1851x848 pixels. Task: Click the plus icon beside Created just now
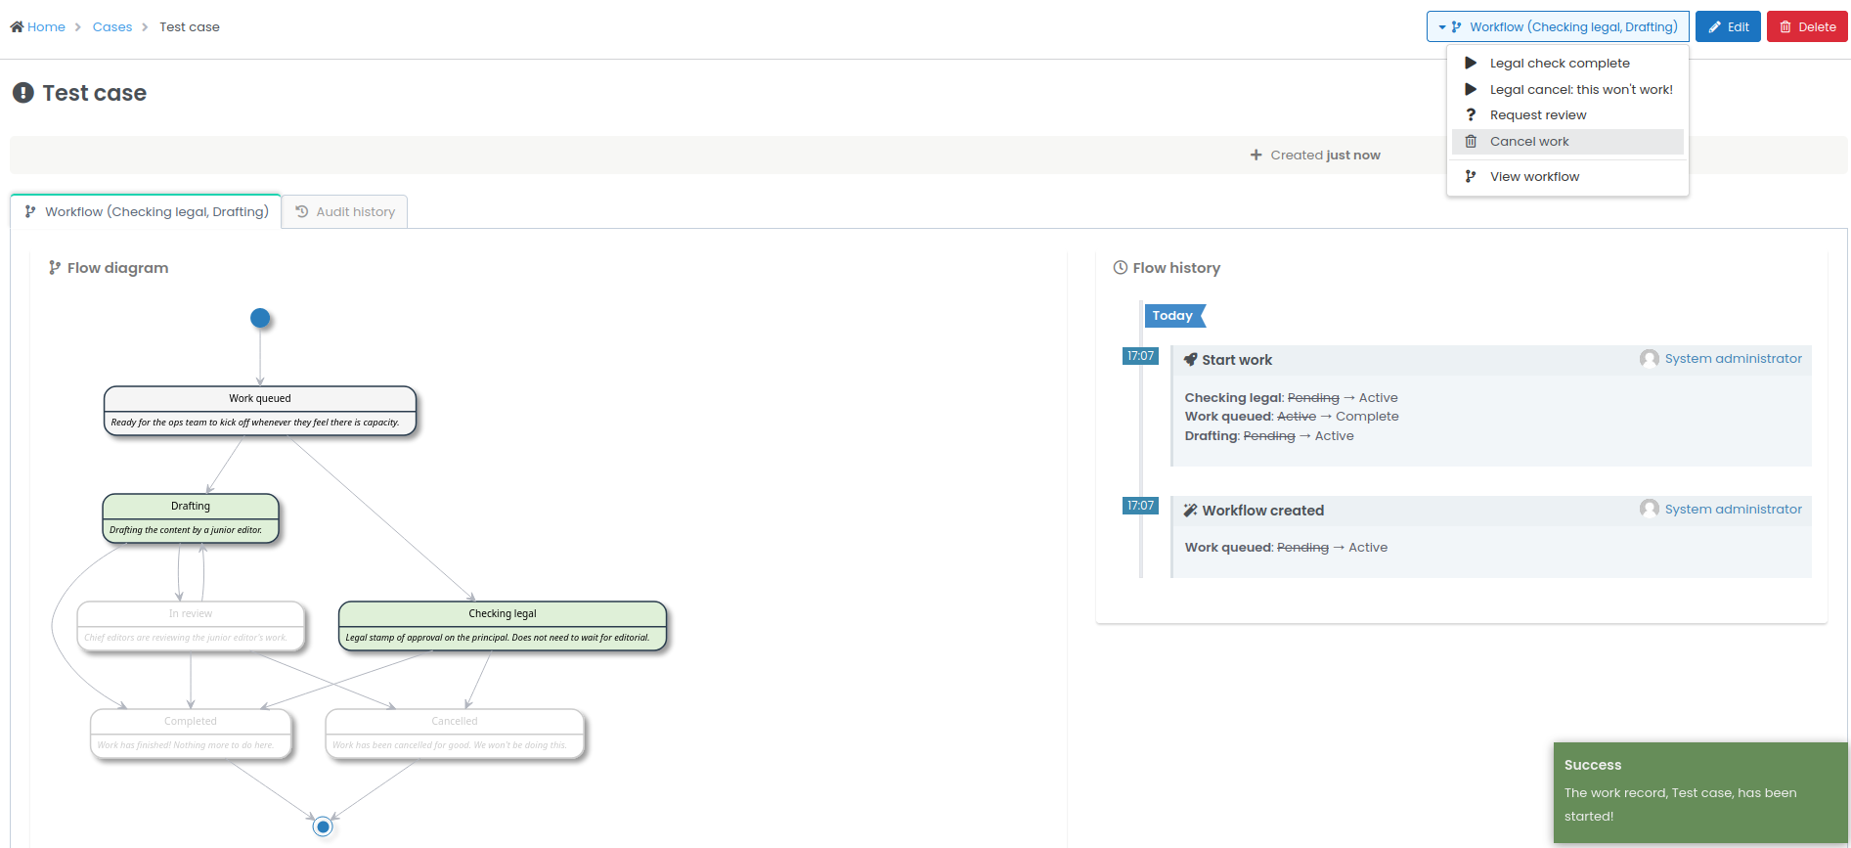[1256, 156]
